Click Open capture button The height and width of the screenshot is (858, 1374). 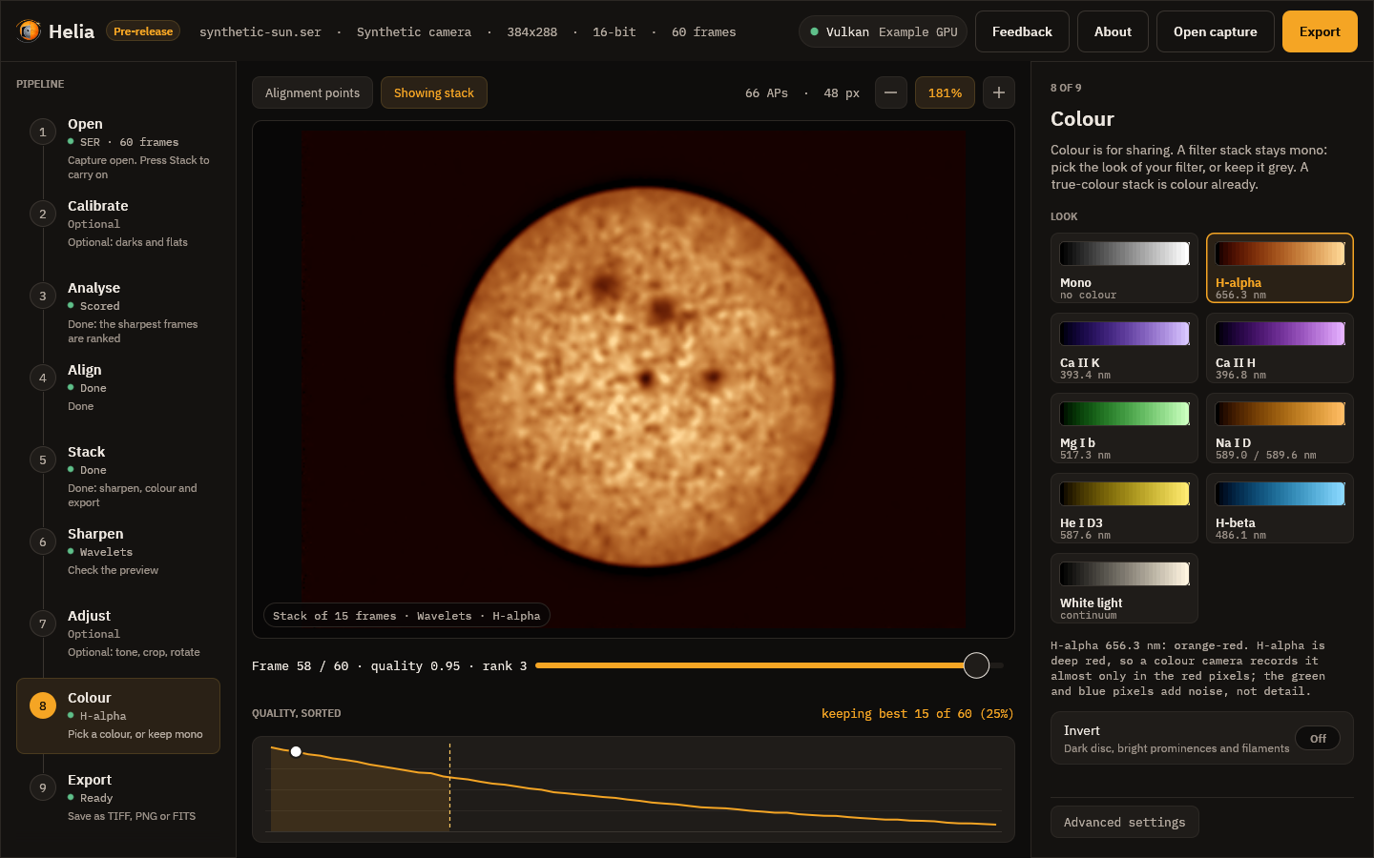[x=1215, y=31]
